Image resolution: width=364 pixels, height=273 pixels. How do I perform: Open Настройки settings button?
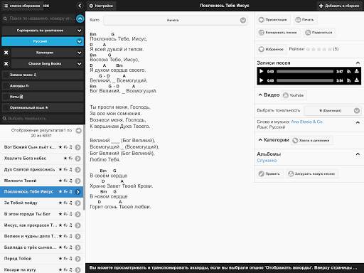click(101, 6)
